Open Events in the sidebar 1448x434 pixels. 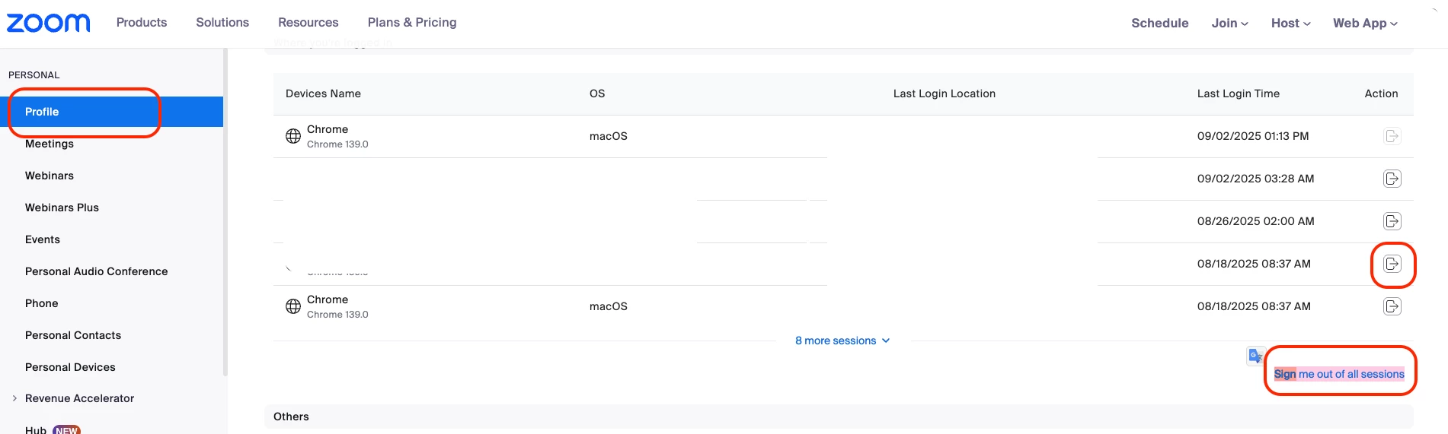43,239
